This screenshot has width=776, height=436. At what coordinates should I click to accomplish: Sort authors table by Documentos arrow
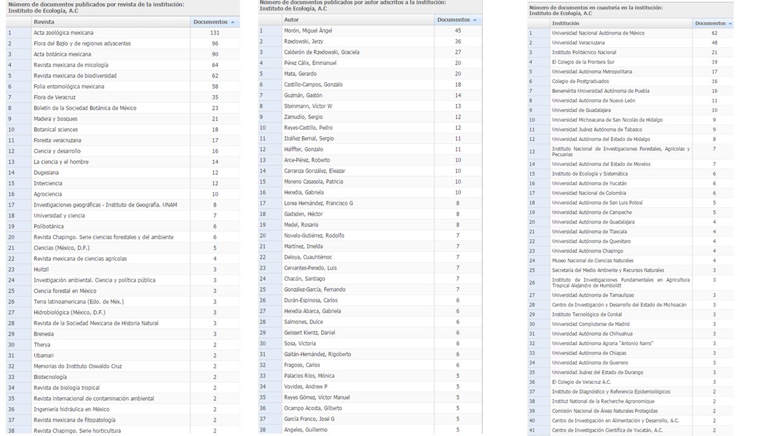474,20
